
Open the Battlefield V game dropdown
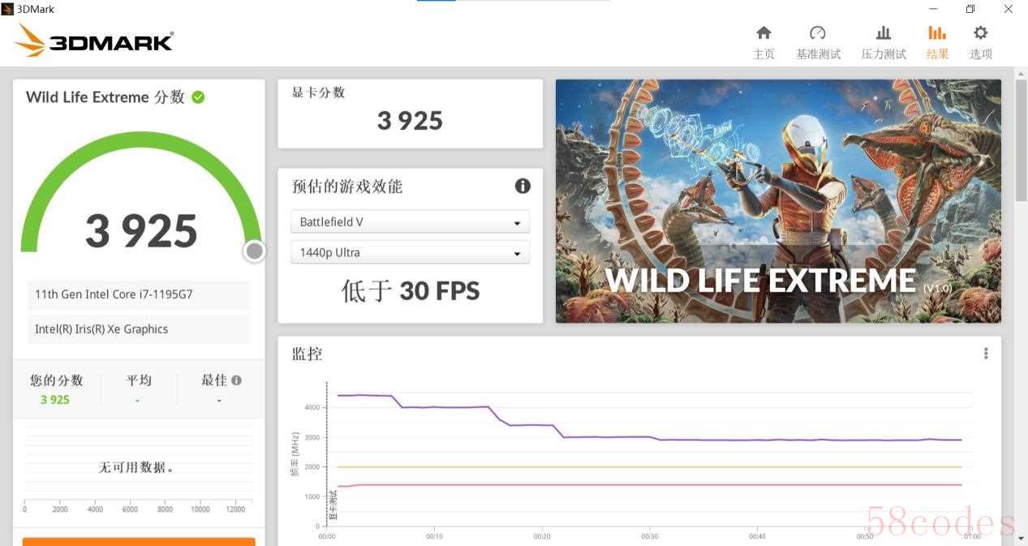point(410,221)
